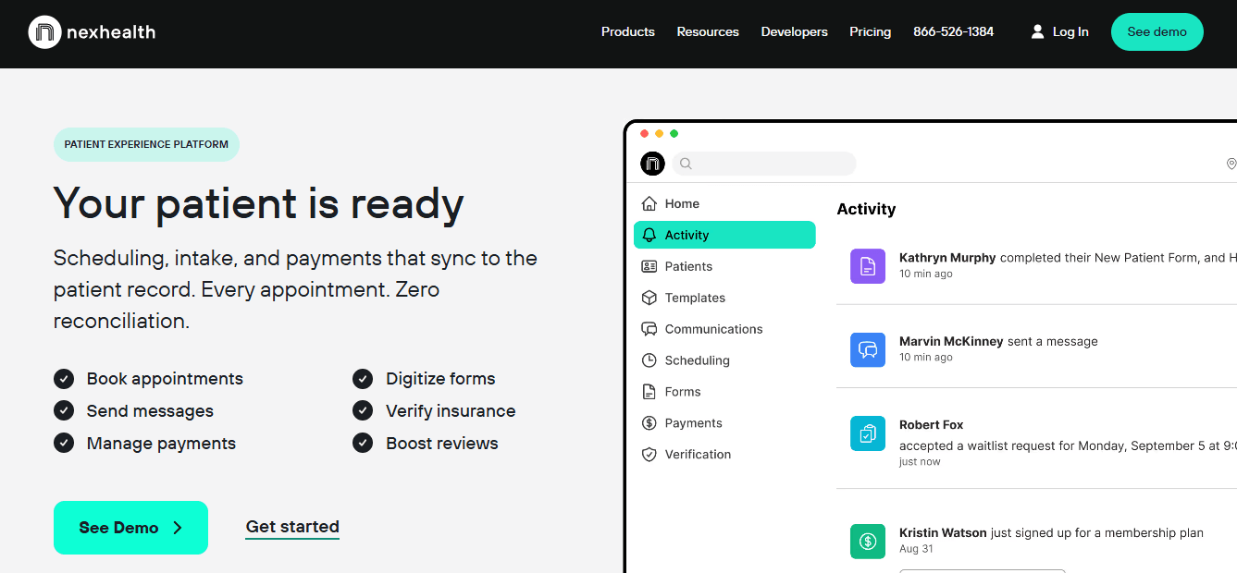Click the round app logo beside search bar

(x=652, y=164)
